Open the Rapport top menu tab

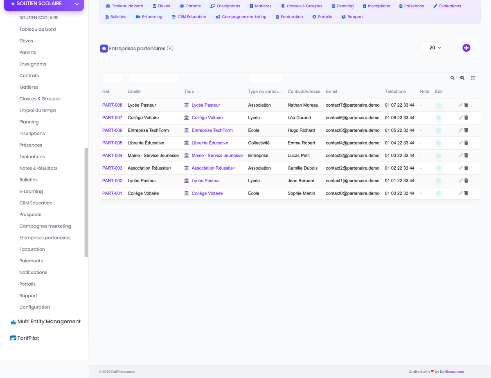[352, 17]
